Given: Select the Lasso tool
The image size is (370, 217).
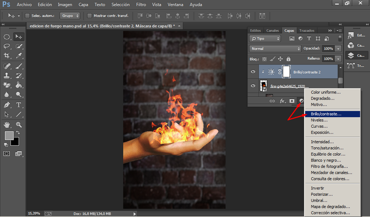Looking at the screenshot, I should (x=7, y=46).
